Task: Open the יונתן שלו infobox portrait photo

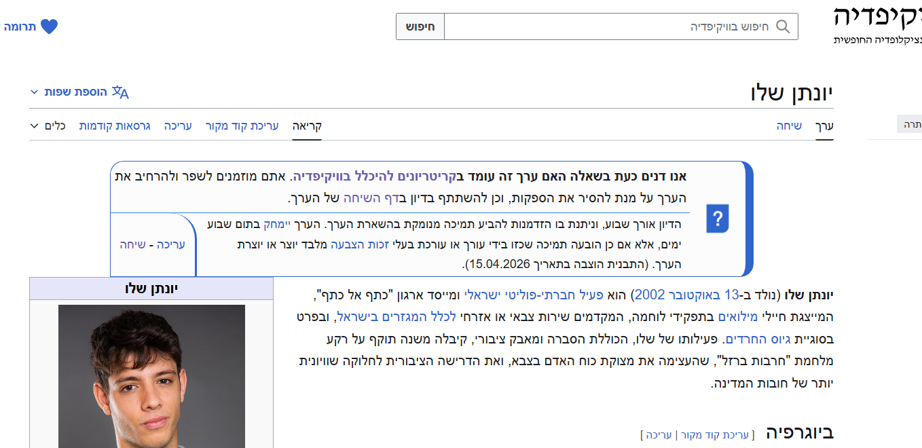Action: click(x=151, y=376)
